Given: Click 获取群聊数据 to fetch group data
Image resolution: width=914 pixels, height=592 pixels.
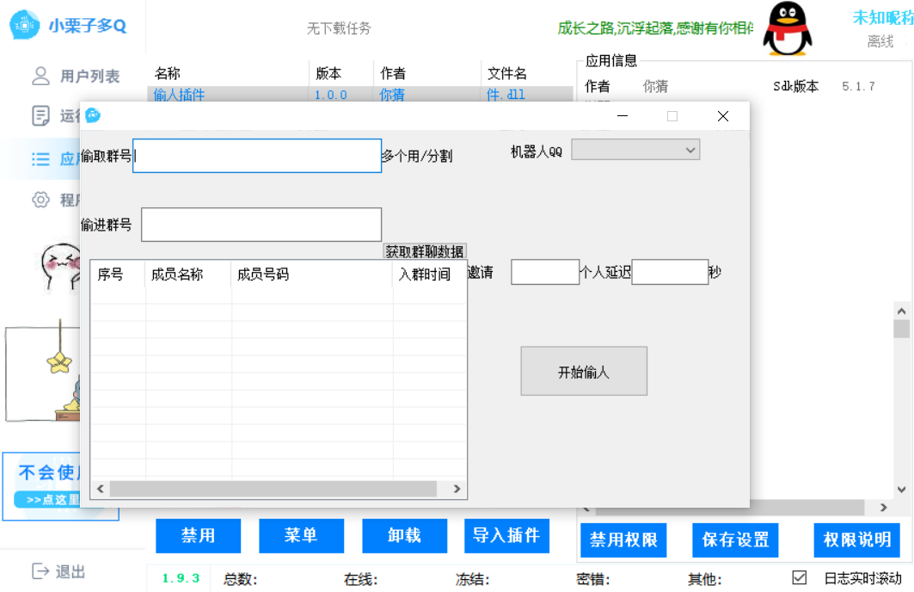Looking at the screenshot, I should click(426, 250).
